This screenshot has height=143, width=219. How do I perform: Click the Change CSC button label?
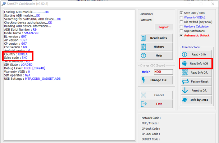159,80
